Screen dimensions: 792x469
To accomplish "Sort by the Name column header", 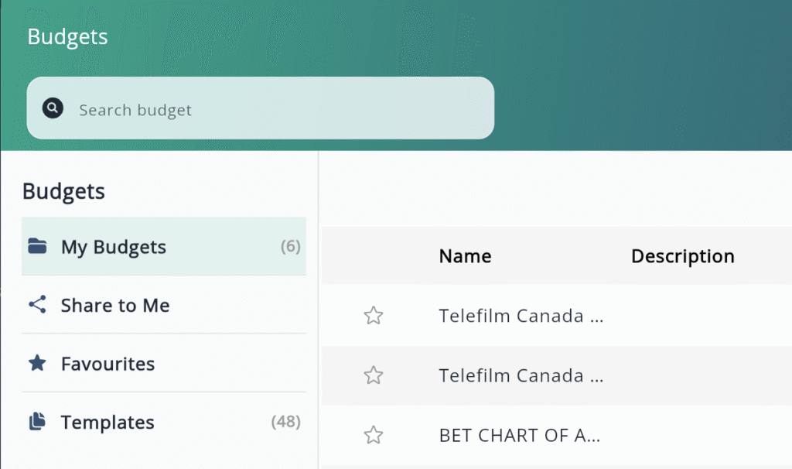I will pyautogui.click(x=465, y=256).
